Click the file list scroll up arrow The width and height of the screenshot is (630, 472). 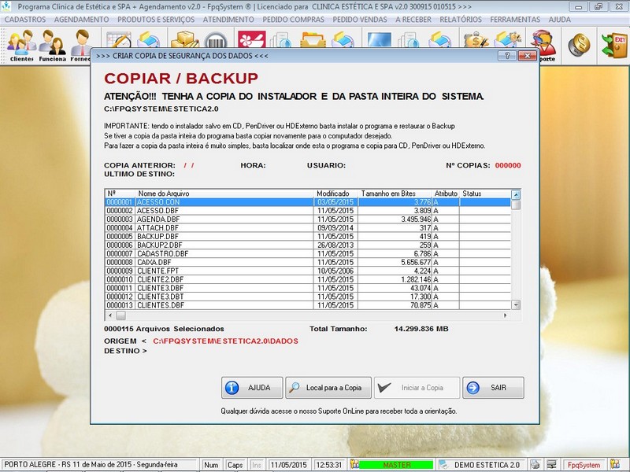click(x=516, y=194)
